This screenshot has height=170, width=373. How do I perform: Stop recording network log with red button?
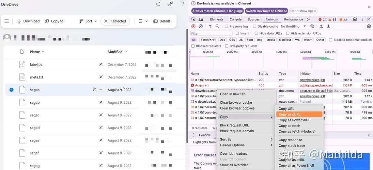[x=193, y=27]
